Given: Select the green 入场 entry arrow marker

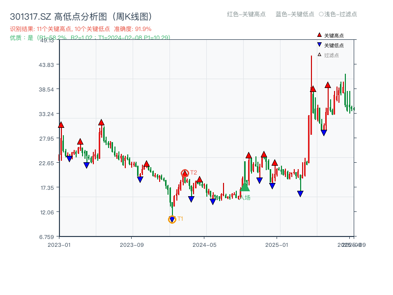Looking at the screenshot, I should coord(245,188).
